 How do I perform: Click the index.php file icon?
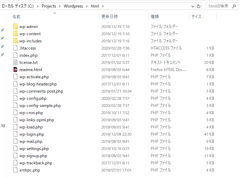coord(15,55)
